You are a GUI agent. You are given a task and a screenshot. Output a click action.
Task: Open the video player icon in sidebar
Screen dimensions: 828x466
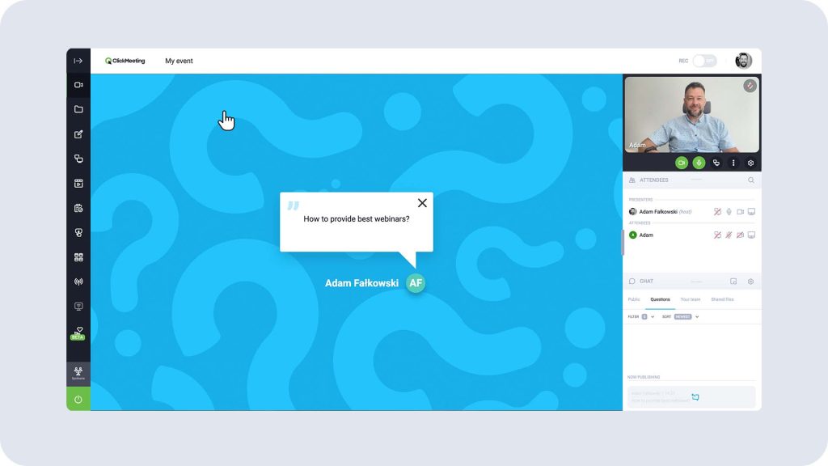(x=78, y=184)
